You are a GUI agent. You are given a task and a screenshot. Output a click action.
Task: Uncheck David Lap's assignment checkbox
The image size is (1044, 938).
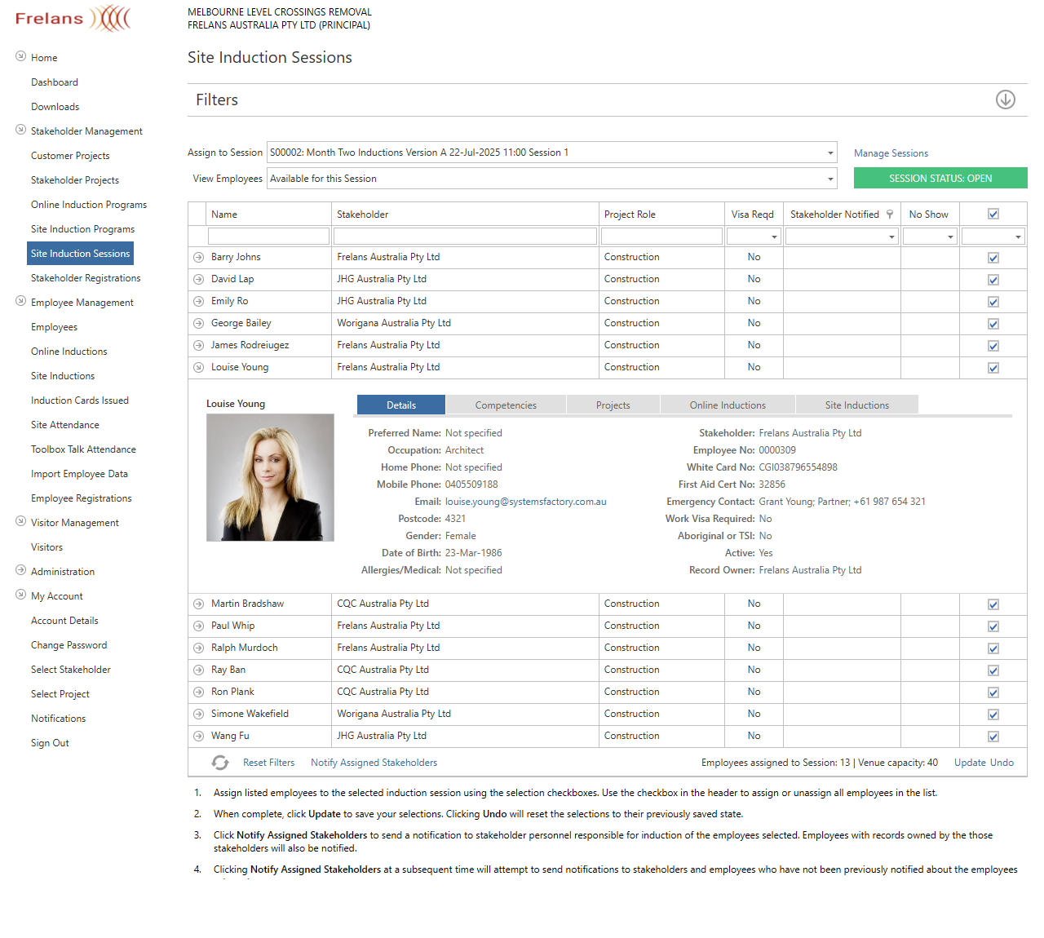point(993,280)
